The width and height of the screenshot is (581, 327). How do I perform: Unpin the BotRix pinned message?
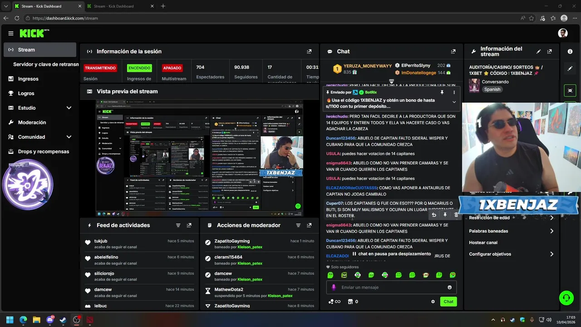[442, 92]
